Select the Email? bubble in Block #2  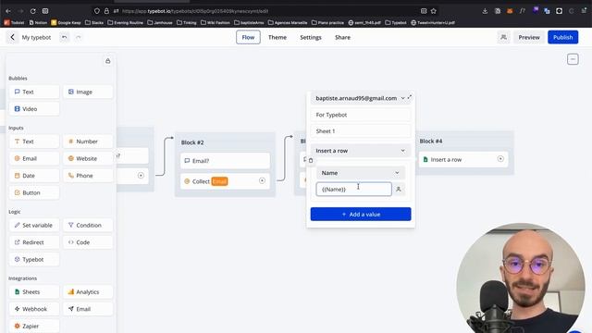225,161
